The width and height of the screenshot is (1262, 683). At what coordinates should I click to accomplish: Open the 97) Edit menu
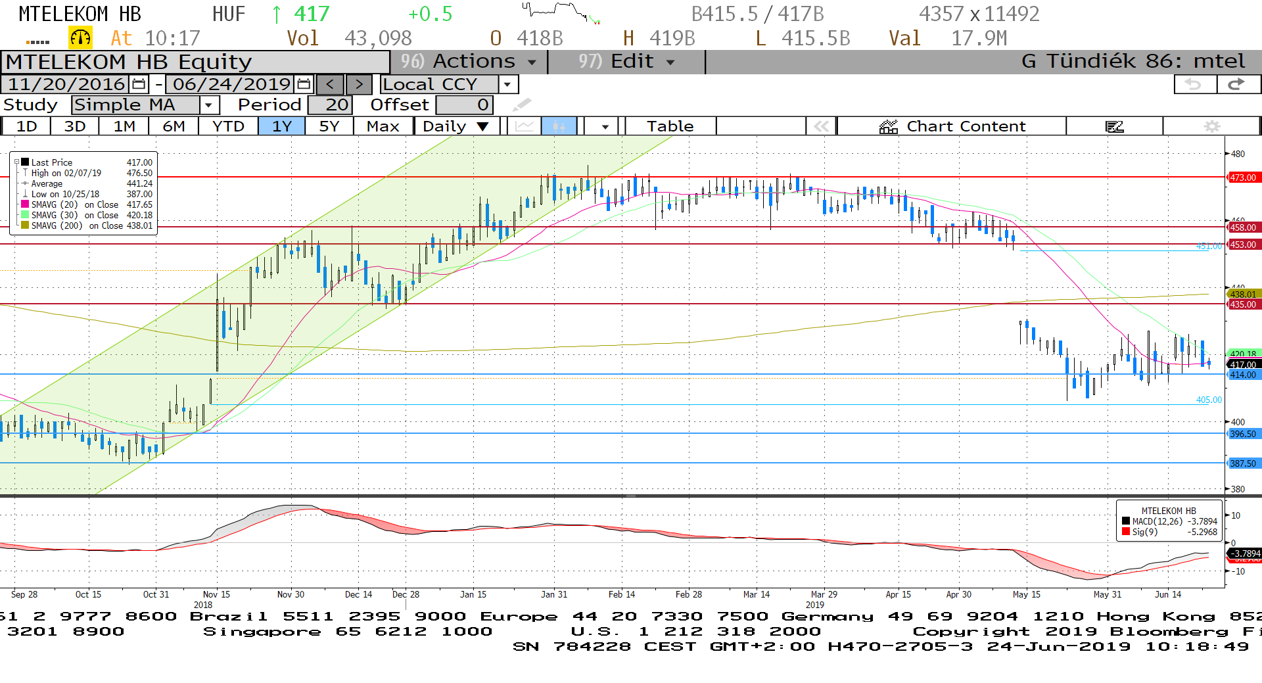pyautogui.click(x=626, y=62)
